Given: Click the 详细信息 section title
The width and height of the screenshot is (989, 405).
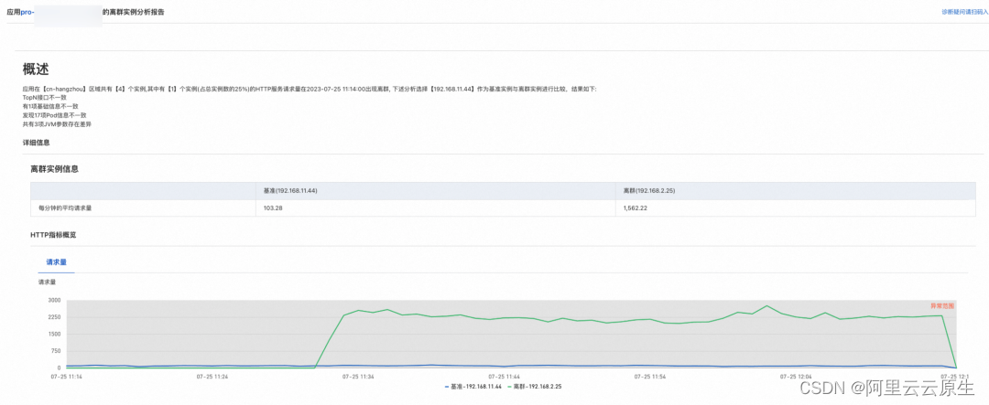Looking at the screenshot, I should tap(36, 143).
